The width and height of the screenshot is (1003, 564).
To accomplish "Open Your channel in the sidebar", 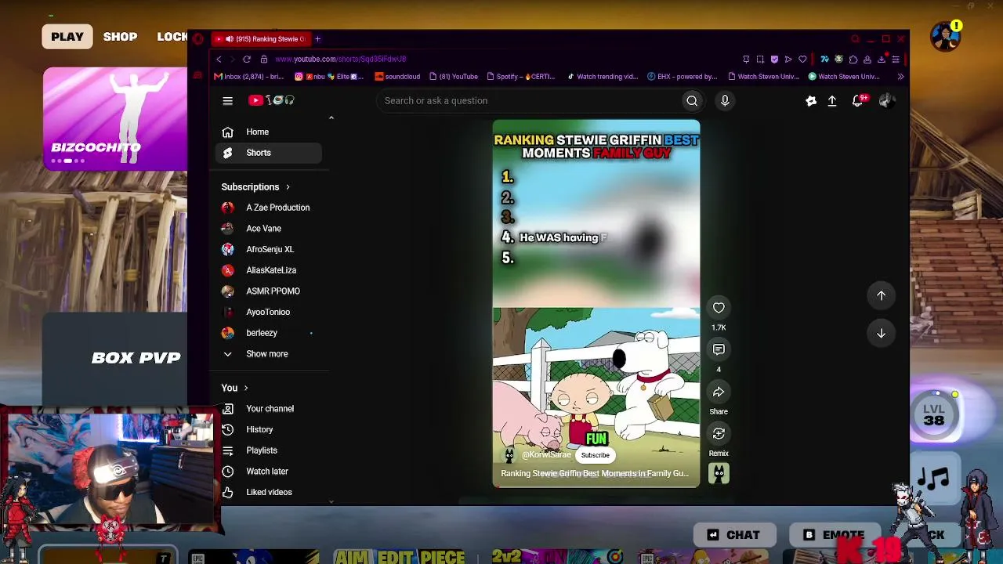I will 269,409.
